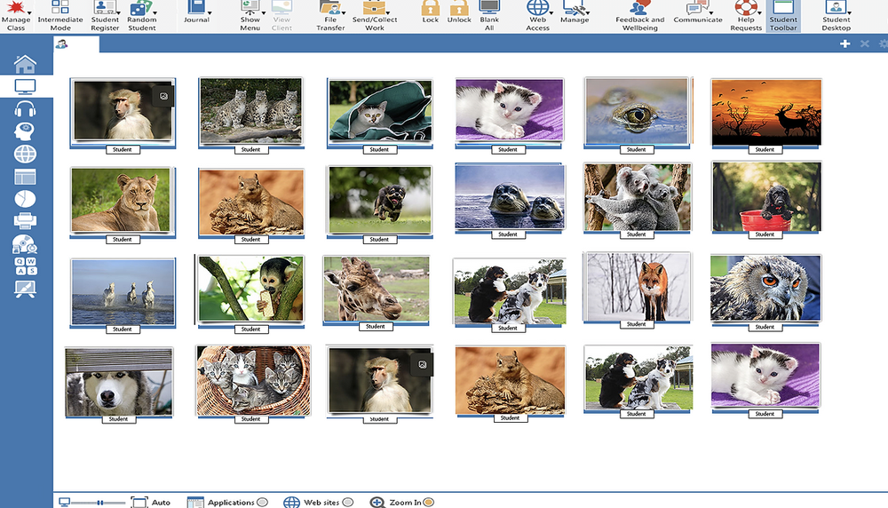Open Manage Class dropdown
This screenshot has height=508, width=888.
[29, 12]
